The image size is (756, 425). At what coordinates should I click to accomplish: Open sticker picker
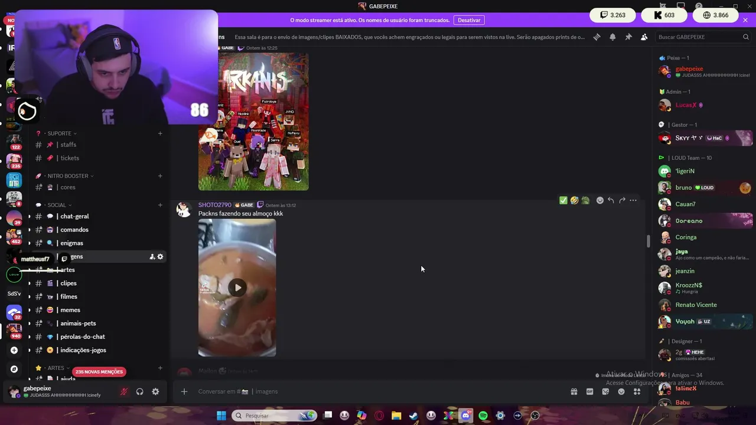pyautogui.click(x=605, y=391)
